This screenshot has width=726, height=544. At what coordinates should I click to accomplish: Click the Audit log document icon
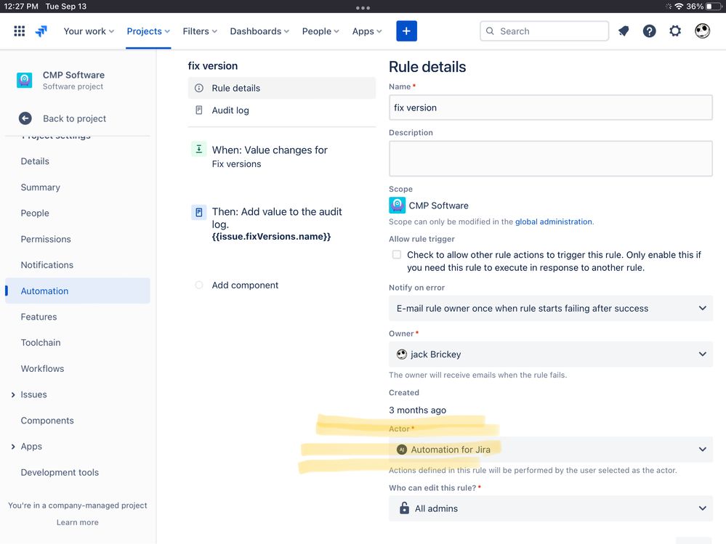point(199,110)
